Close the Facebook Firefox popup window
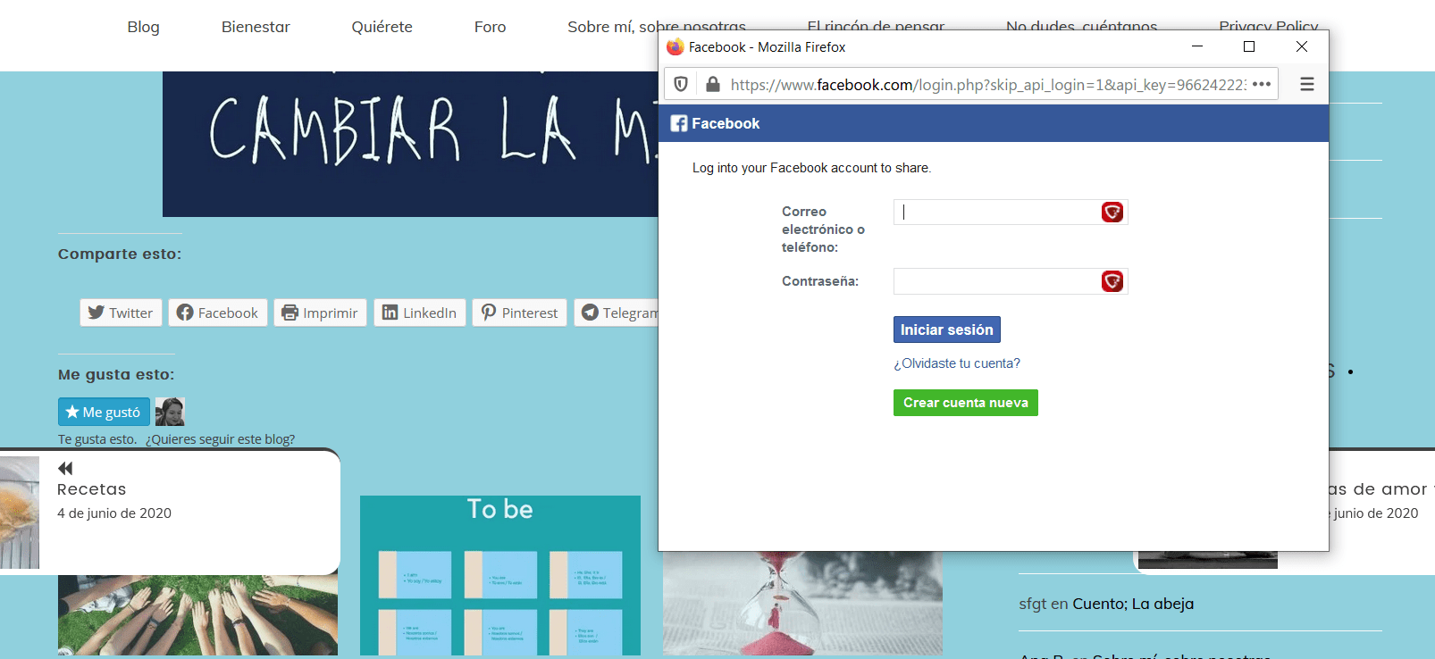The width and height of the screenshot is (1435, 659). 1302,46
